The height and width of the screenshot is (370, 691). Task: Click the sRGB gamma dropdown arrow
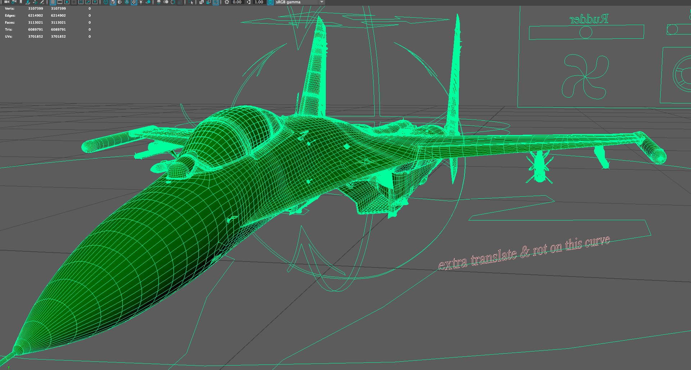coord(322,2)
